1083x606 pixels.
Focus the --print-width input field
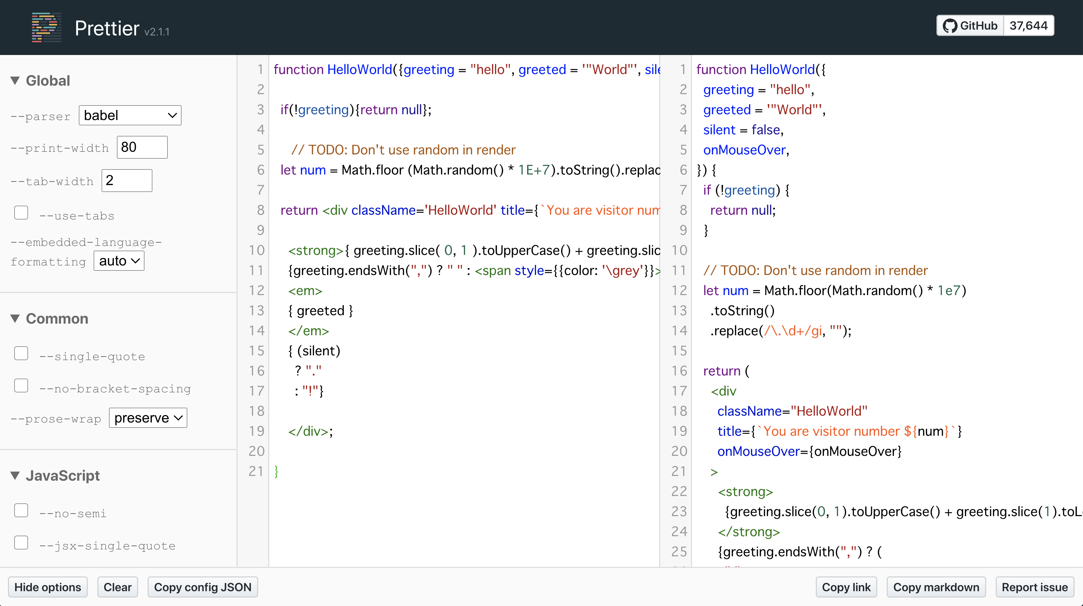coord(142,147)
